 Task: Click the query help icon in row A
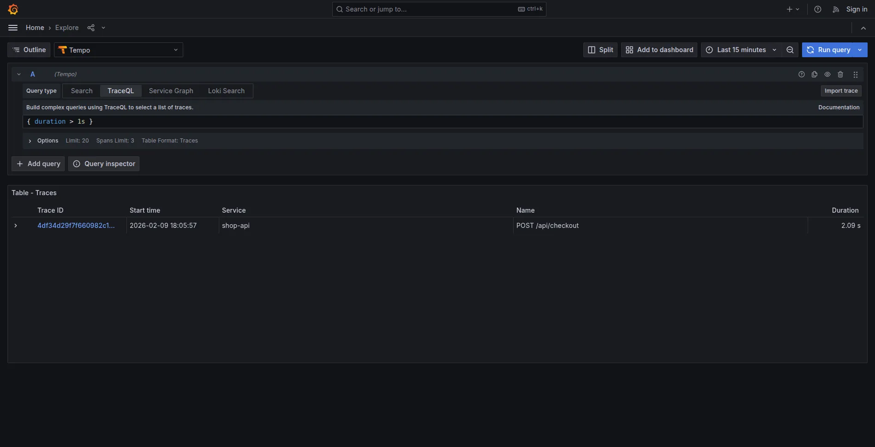click(x=801, y=74)
